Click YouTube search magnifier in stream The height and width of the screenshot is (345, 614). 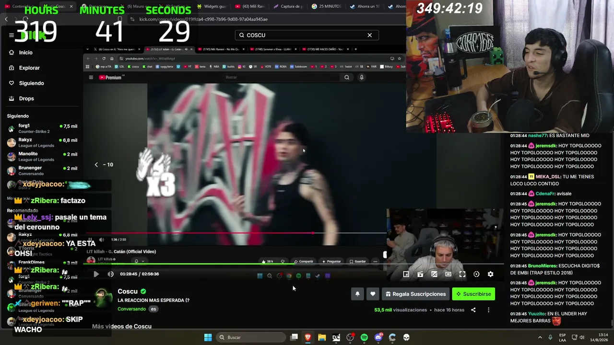[347, 78]
